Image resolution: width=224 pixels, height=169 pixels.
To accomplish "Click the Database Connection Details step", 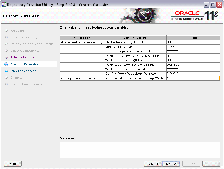I will 32,44.
